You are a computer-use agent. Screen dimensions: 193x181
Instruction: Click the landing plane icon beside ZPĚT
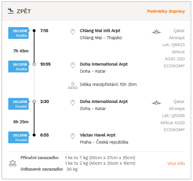(x=11, y=11)
